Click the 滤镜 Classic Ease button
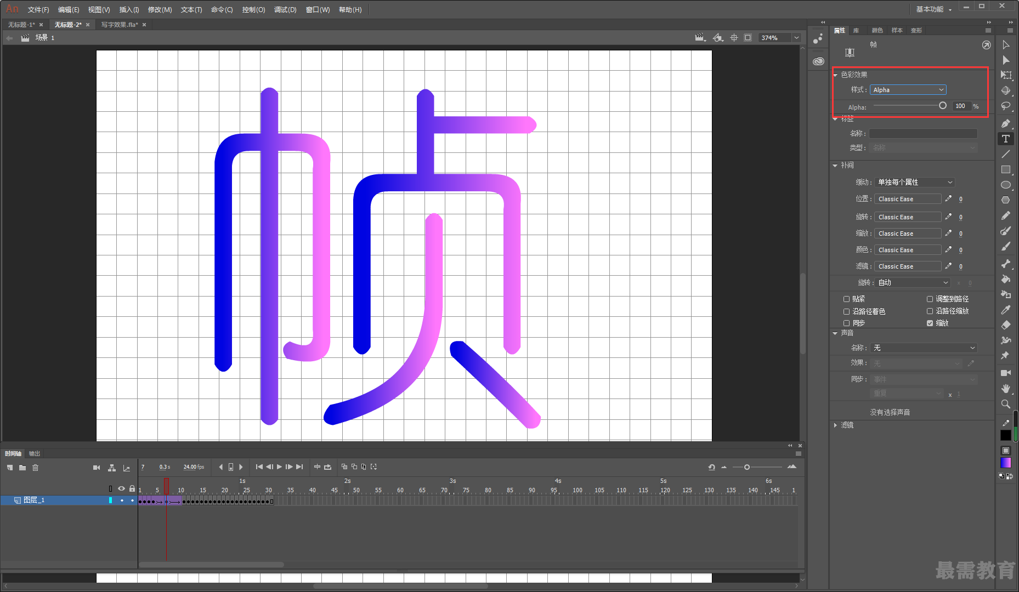 [908, 266]
